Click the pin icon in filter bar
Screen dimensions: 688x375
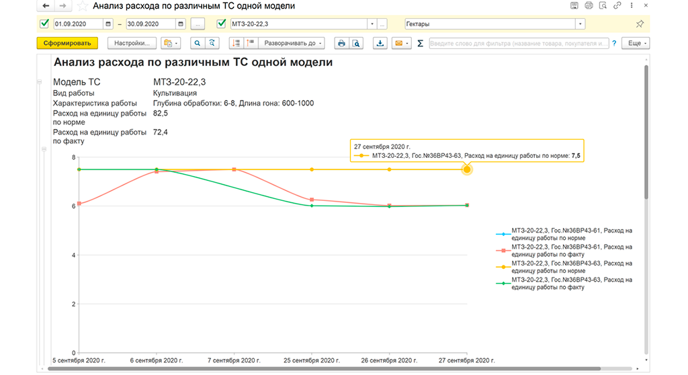(x=640, y=24)
